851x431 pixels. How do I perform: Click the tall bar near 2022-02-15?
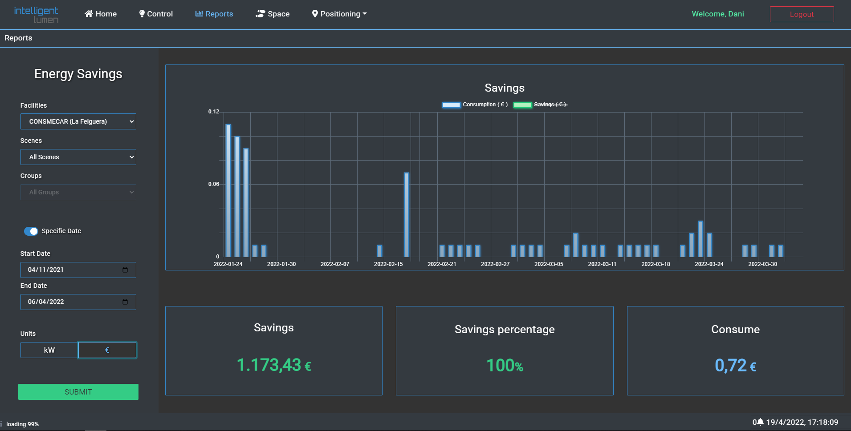coord(407,214)
